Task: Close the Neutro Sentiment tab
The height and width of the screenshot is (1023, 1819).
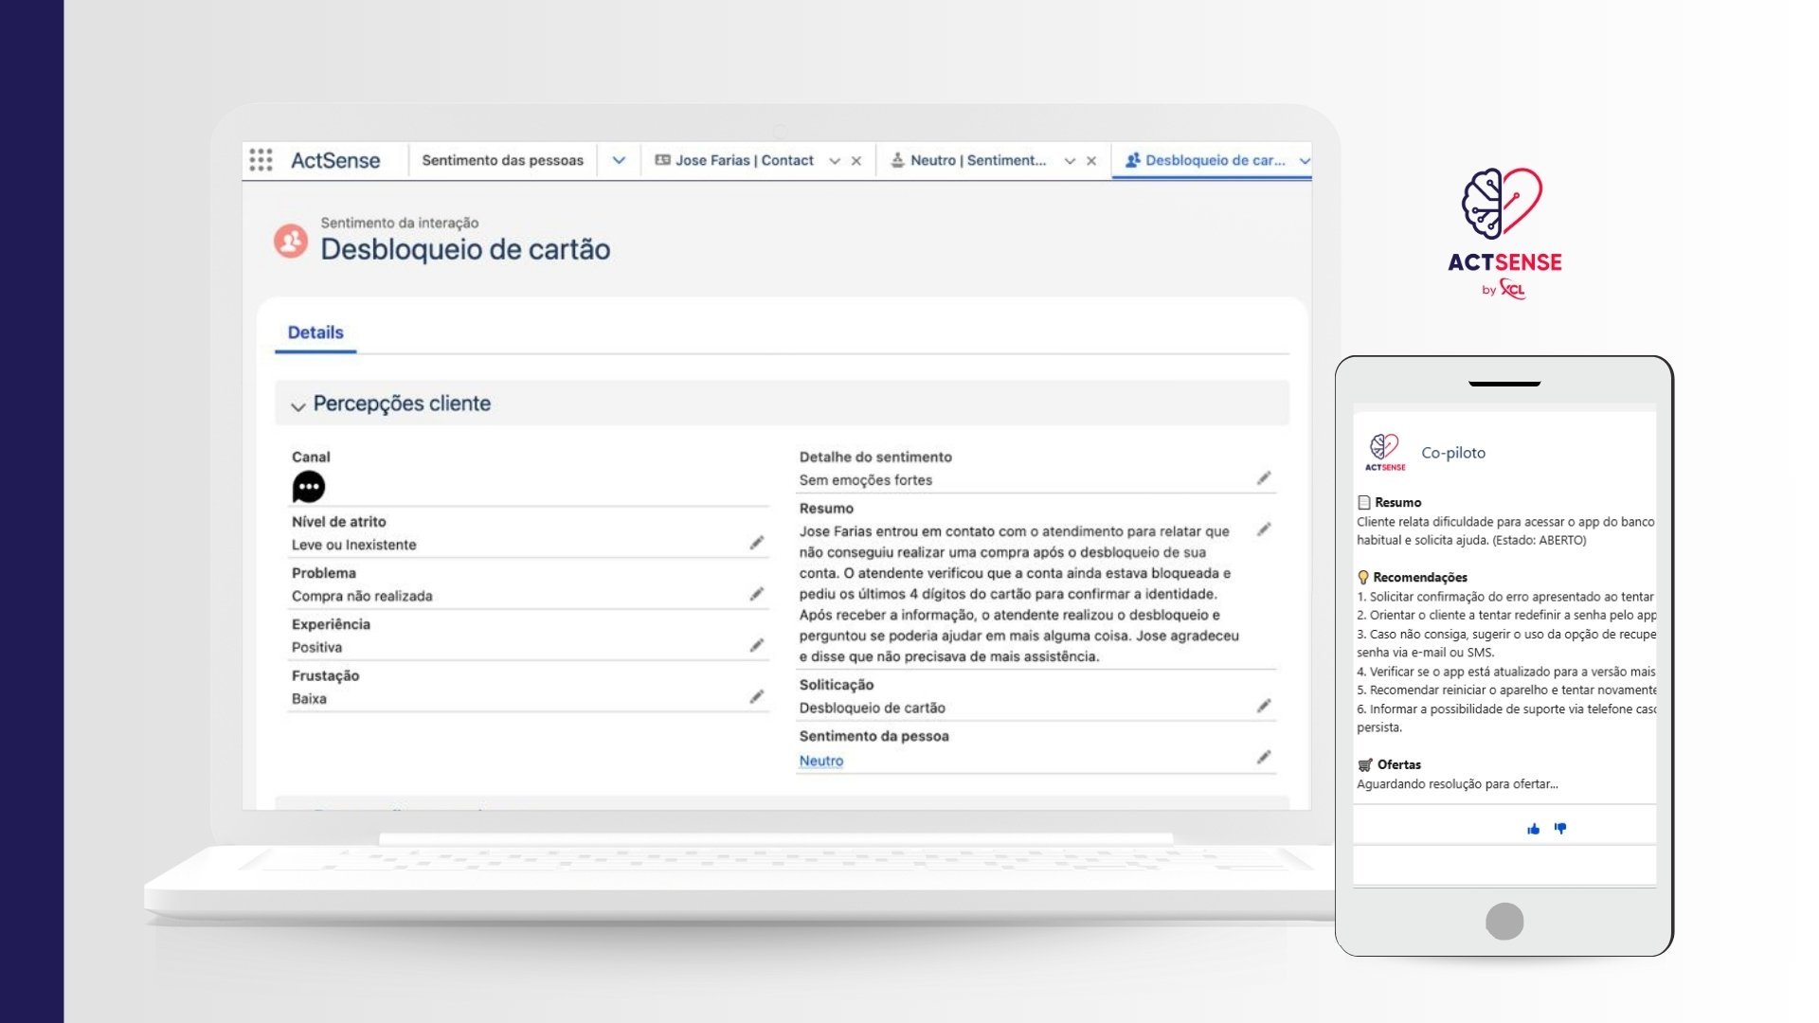Action: pyautogui.click(x=1091, y=161)
